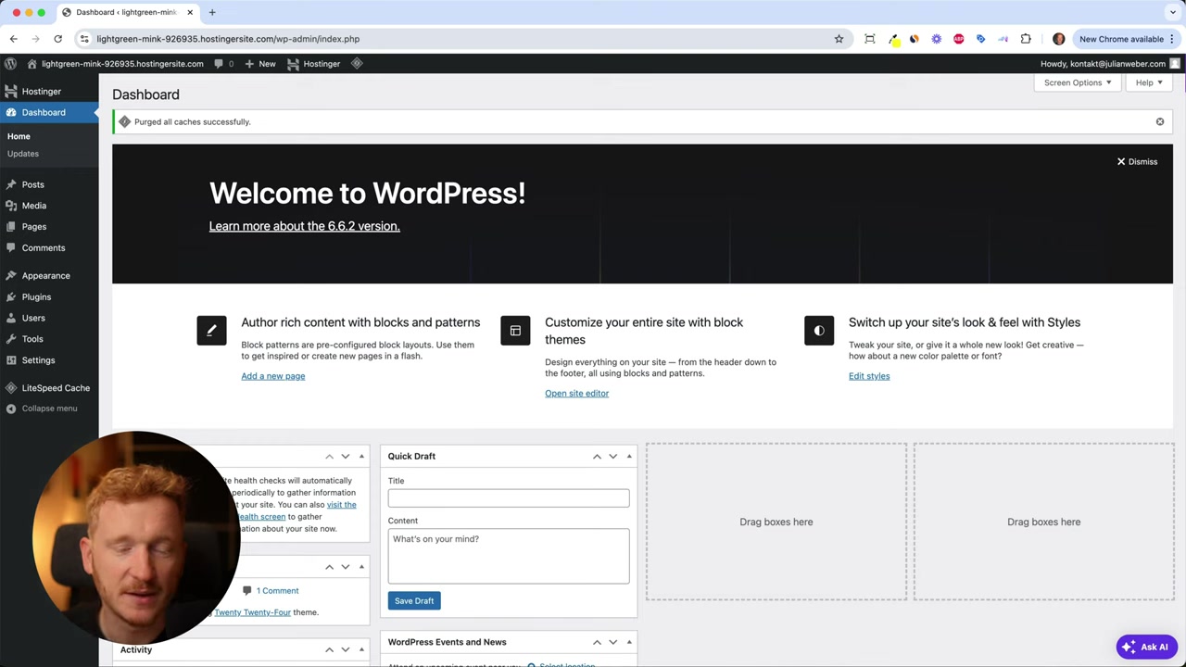
Task: Move the Activity widget down with arrow
Action: click(345, 649)
